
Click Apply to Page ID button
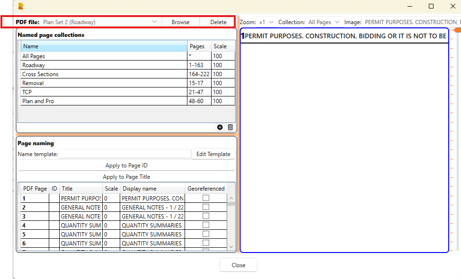pyautogui.click(x=126, y=166)
